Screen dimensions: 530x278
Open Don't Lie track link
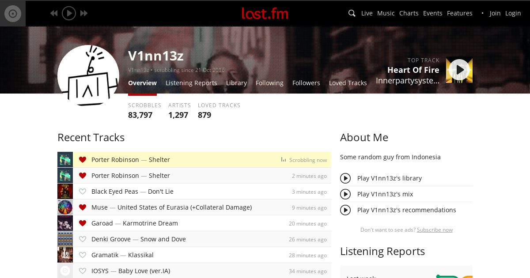coord(161,192)
